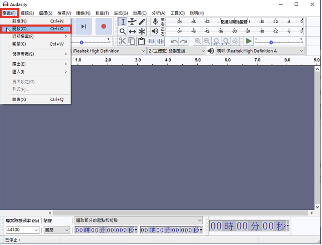Open the selection start and end dropdown
Image resolution: width=322 pixels, height=245 pixels.
pos(139,220)
